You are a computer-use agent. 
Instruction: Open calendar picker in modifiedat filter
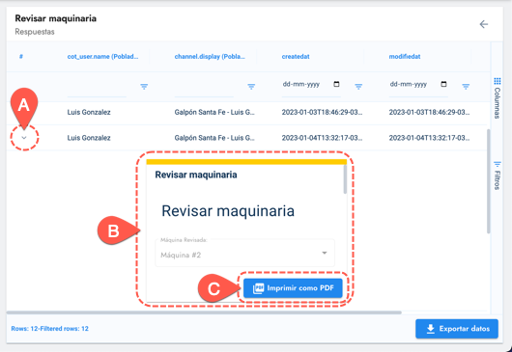(443, 84)
